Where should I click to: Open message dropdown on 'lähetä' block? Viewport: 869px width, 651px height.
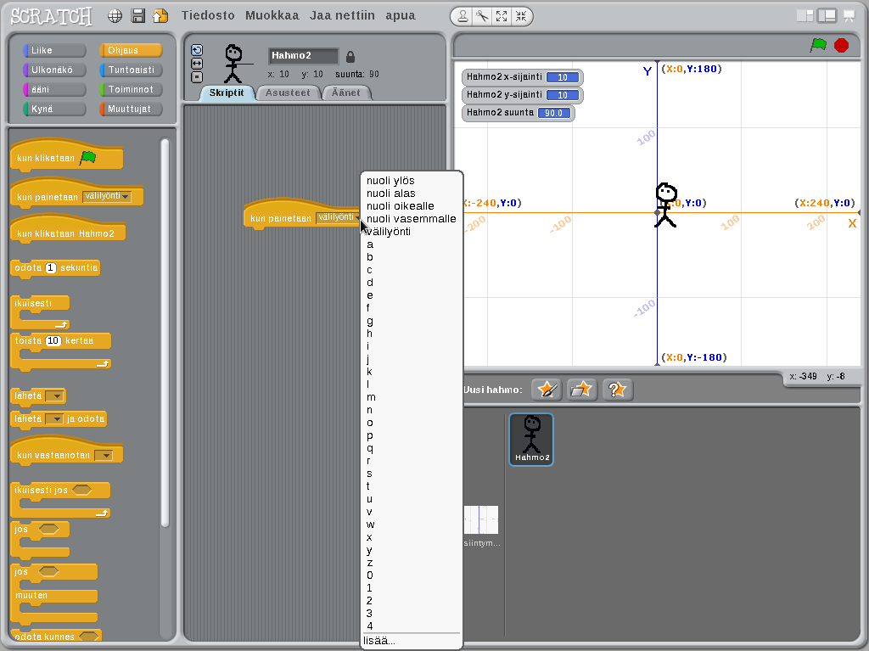click(x=55, y=396)
